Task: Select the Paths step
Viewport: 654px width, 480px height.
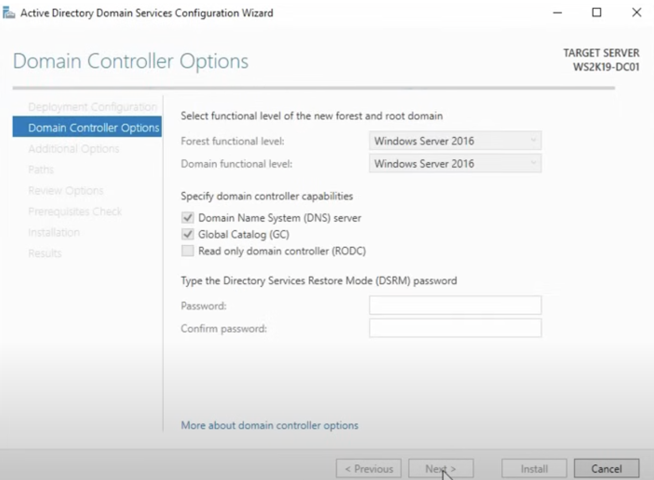Action: pos(41,169)
